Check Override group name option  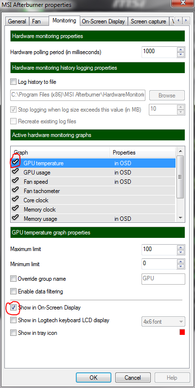pos(13,279)
